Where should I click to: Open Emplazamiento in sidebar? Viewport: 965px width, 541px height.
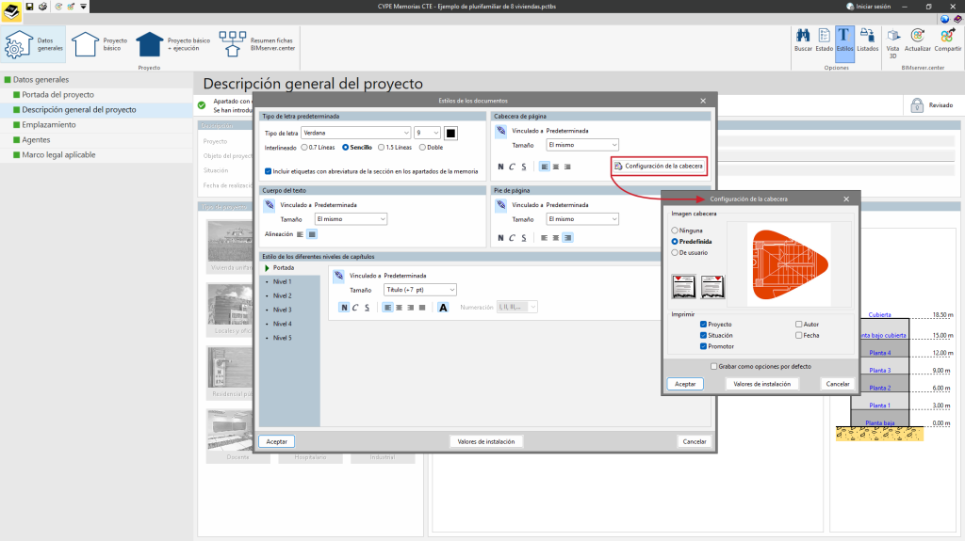pos(49,125)
